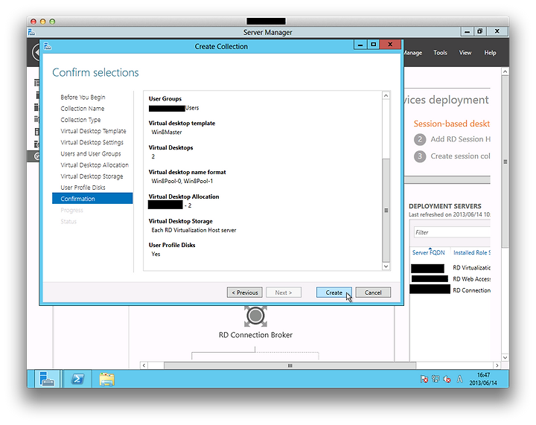Select Virtual Desktop Storage step

coord(92,176)
